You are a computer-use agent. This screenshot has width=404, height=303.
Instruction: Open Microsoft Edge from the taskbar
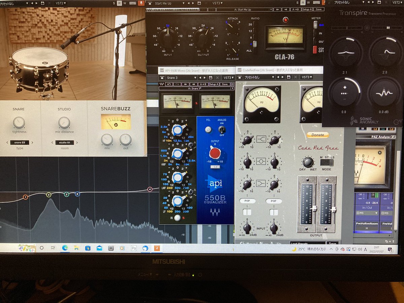click(x=65, y=248)
